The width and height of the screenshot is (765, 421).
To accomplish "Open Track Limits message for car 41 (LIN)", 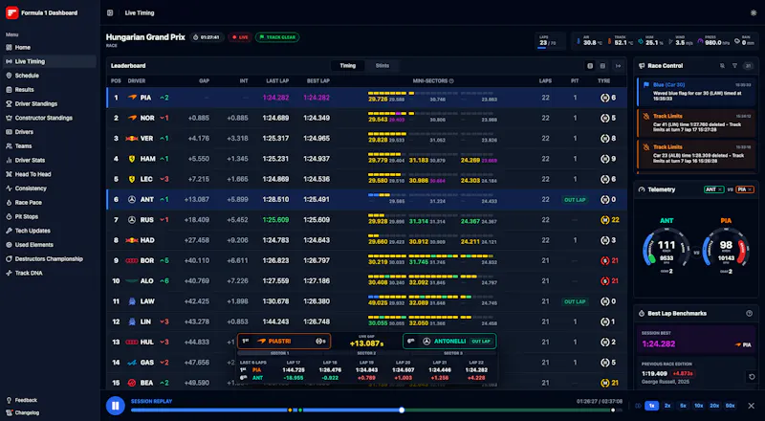I will pos(696,123).
